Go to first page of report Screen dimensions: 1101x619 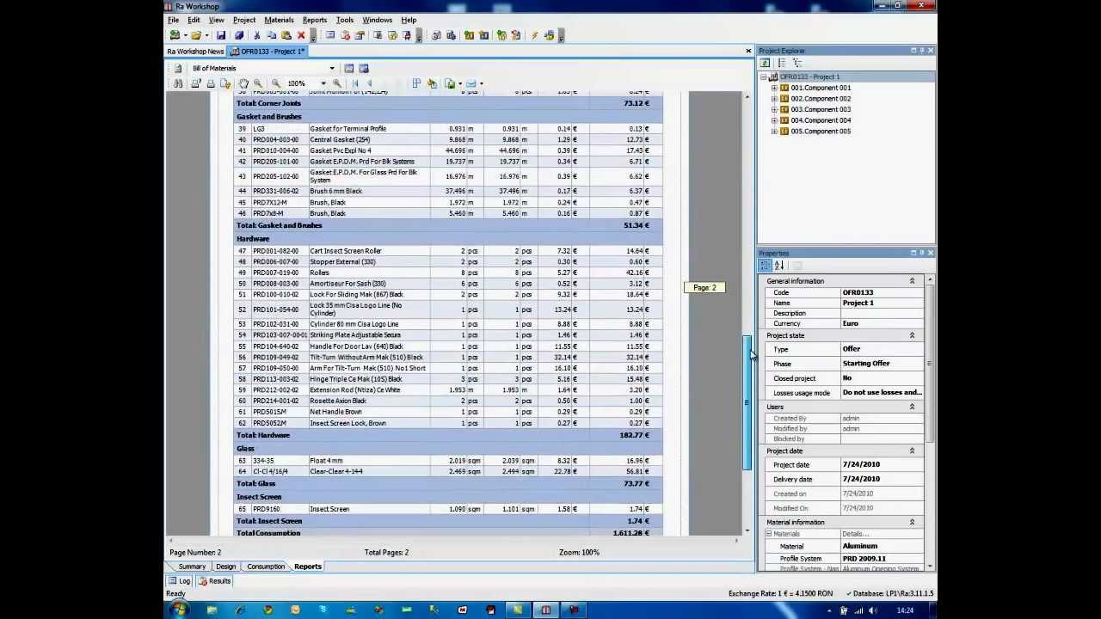click(354, 83)
